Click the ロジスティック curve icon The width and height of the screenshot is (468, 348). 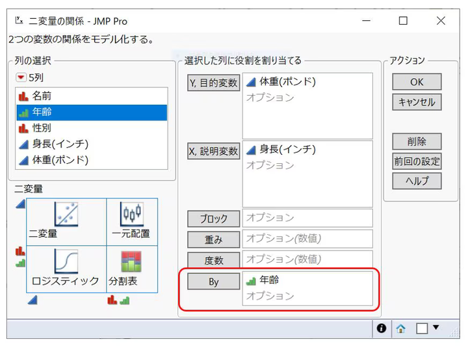[x=66, y=261]
